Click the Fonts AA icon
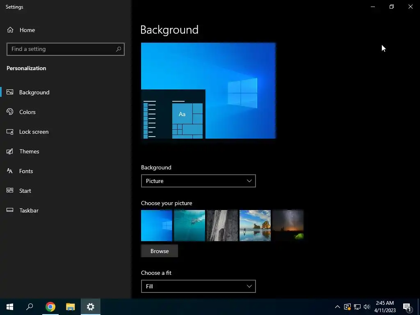 pyautogui.click(x=10, y=171)
